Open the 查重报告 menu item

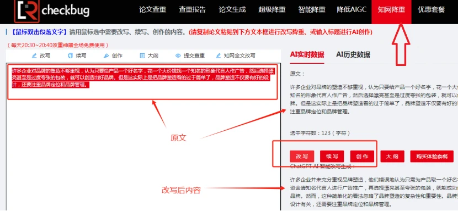pos(192,9)
